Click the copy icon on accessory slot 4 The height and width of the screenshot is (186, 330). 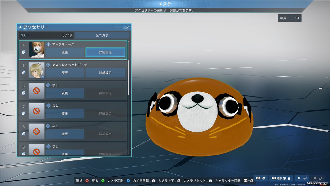[x=24, y=52]
